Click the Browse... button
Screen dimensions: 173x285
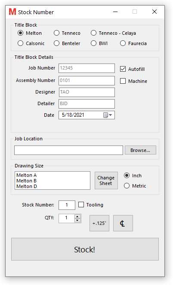(140, 150)
